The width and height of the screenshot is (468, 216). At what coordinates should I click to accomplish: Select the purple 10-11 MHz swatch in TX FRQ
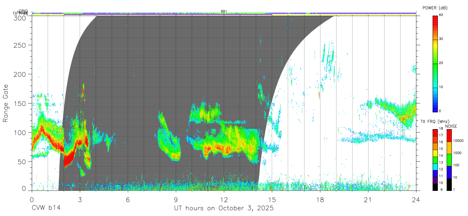tap(435, 180)
